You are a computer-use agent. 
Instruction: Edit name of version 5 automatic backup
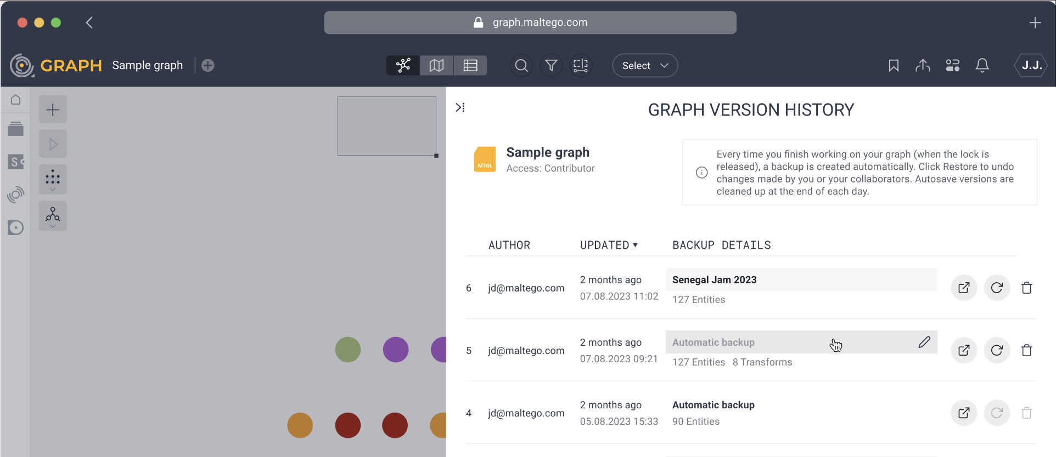click(924, 342)
